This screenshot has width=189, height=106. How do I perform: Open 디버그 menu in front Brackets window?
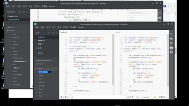click(x=66, y=27)
